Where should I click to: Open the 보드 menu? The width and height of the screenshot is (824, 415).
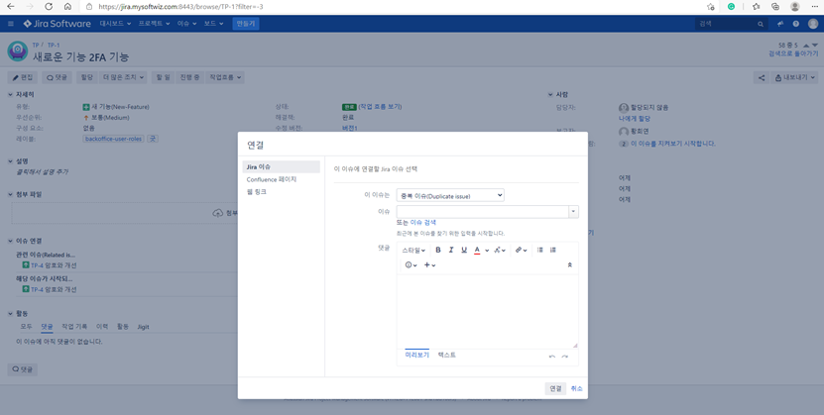(213, 24)
